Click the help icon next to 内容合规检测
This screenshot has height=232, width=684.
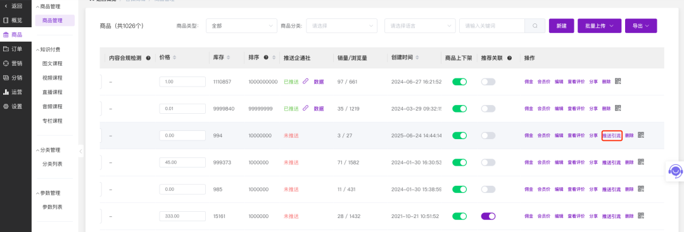(148, 58)
